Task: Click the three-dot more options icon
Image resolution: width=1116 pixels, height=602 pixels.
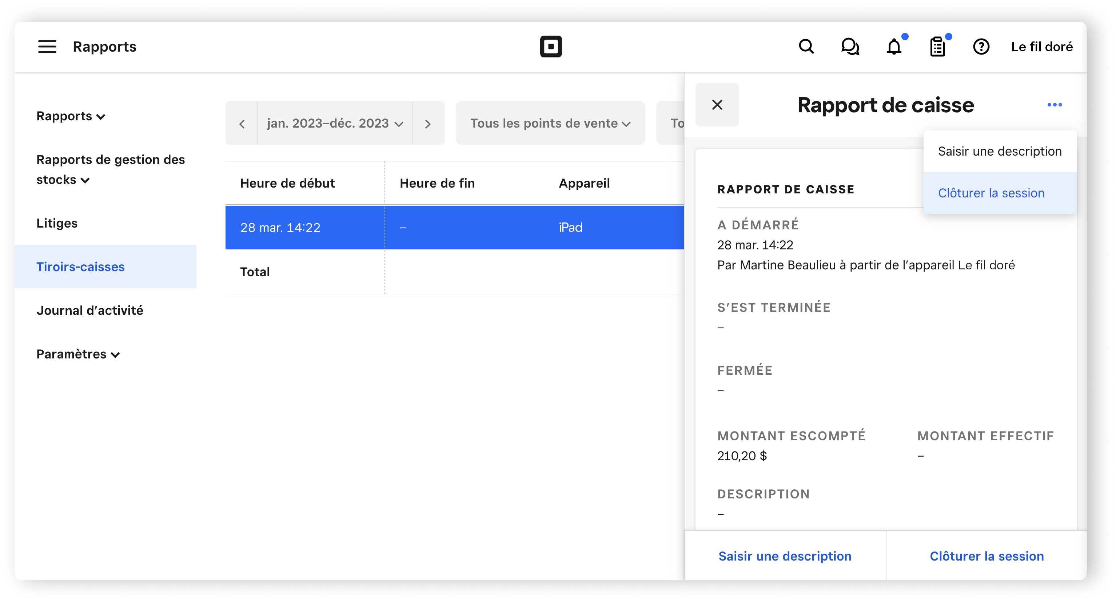Action: (x=1055, y=105)
